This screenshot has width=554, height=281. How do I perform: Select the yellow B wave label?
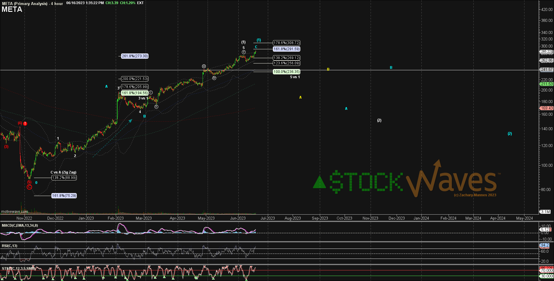[x=328, y=69]
